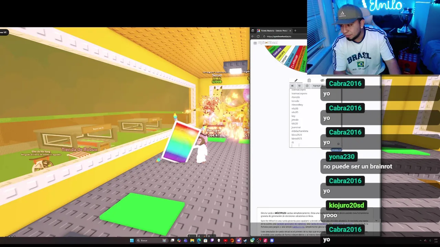Open the random generator de números link
This screenshot has width=440, height=247.
tap(291, 224)
